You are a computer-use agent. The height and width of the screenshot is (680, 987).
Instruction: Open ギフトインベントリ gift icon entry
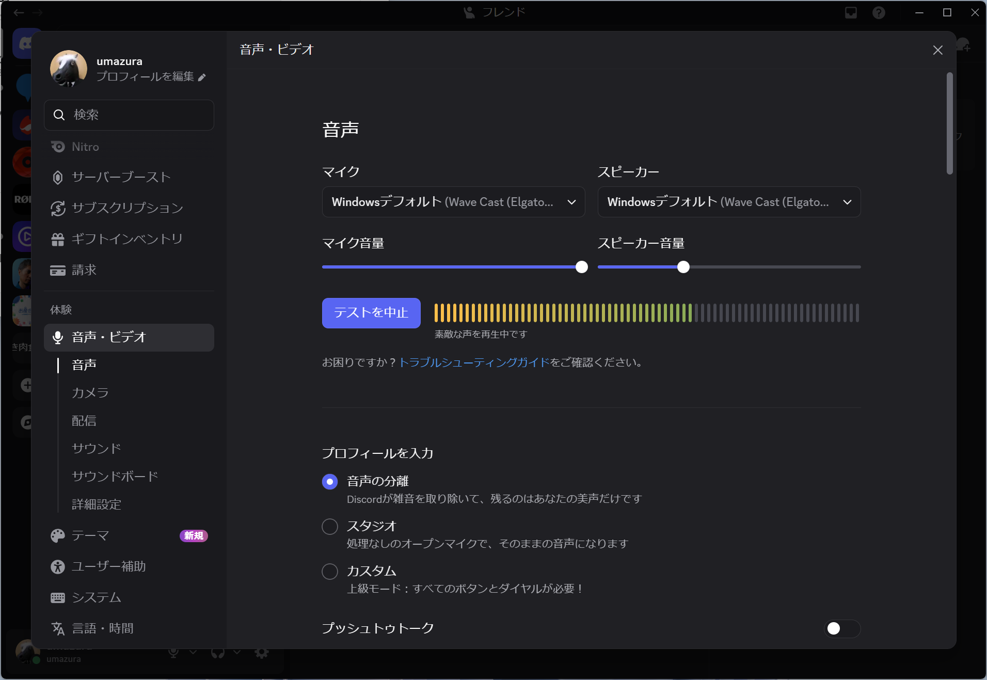pos(58,239)
